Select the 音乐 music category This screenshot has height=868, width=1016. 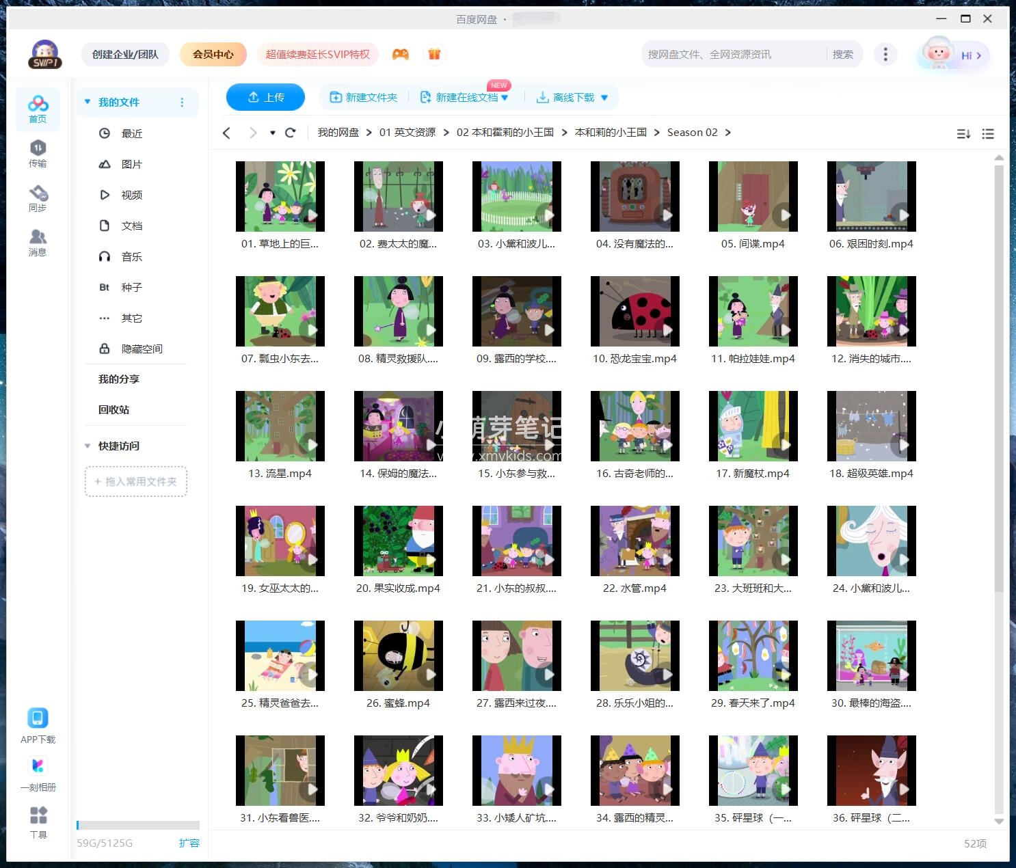click(131, 256)
